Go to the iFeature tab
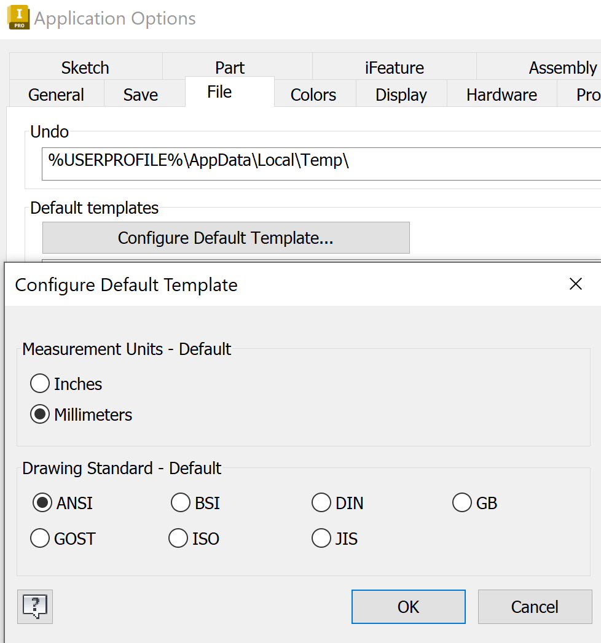 click(x=394, y=68)
